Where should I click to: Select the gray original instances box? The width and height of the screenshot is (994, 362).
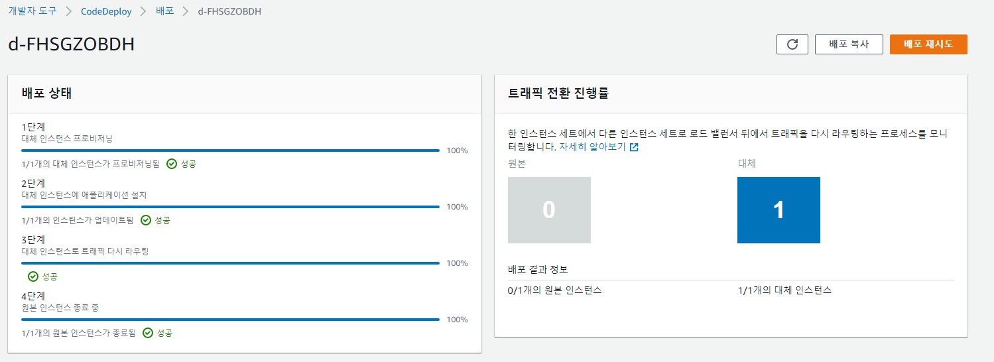[549, 210]
